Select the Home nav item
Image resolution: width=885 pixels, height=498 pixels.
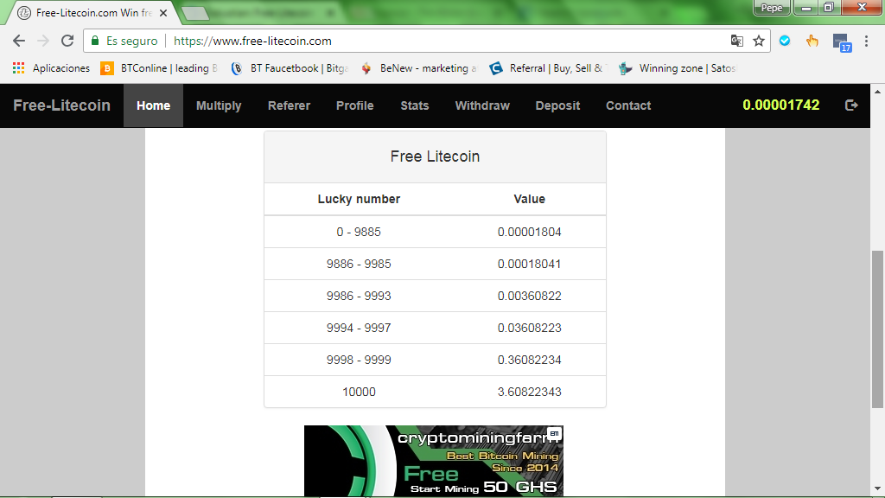(x=154, y=105)
